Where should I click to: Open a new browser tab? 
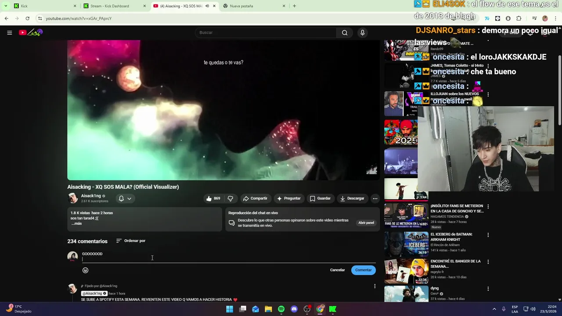[294, 6]
